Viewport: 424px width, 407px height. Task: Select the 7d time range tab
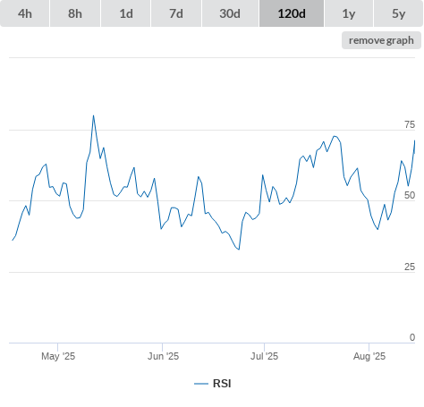(x=176, y=13)
